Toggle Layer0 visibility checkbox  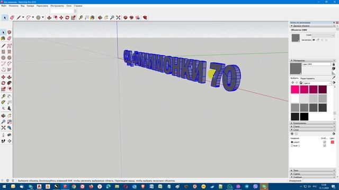coord(325,142)
